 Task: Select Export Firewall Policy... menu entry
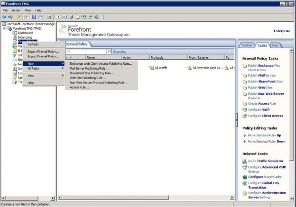[x=43, y=51]
